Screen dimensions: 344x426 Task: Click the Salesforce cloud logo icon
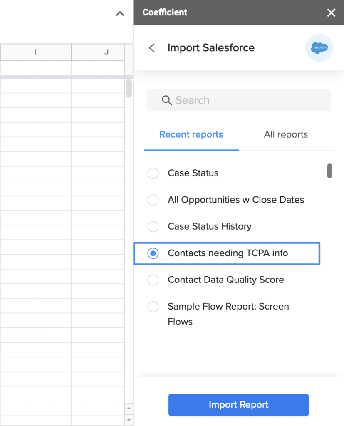point(319,48)
